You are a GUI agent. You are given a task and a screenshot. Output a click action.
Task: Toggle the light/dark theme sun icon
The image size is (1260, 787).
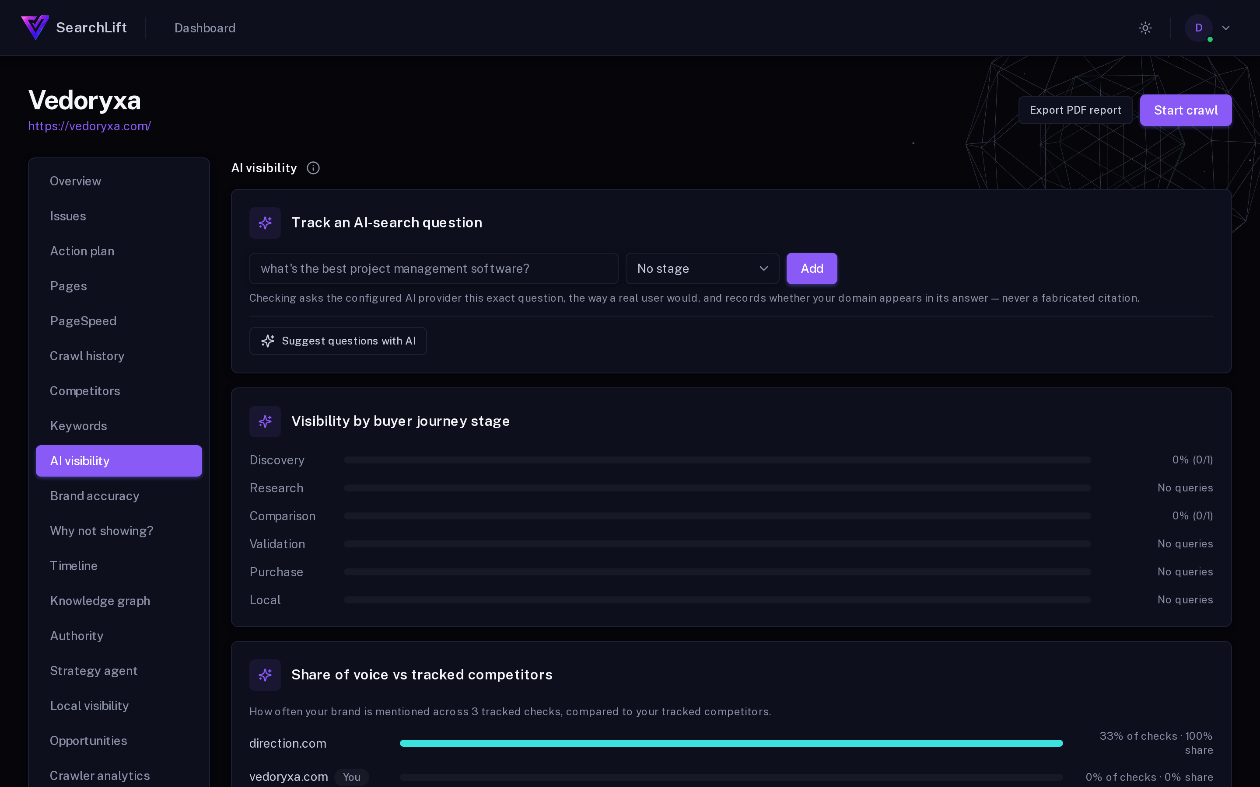(1145, 28)
